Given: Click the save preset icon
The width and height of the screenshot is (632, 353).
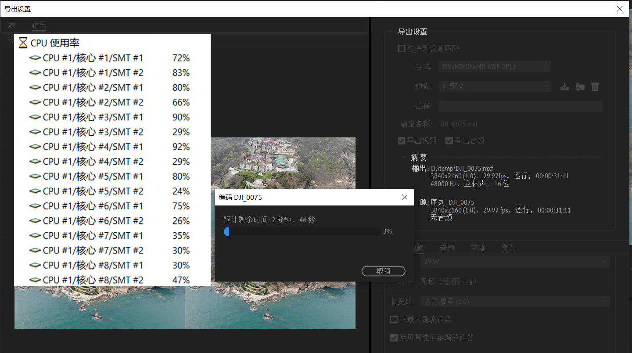Looking at the screenshot, I should (564, 86).
